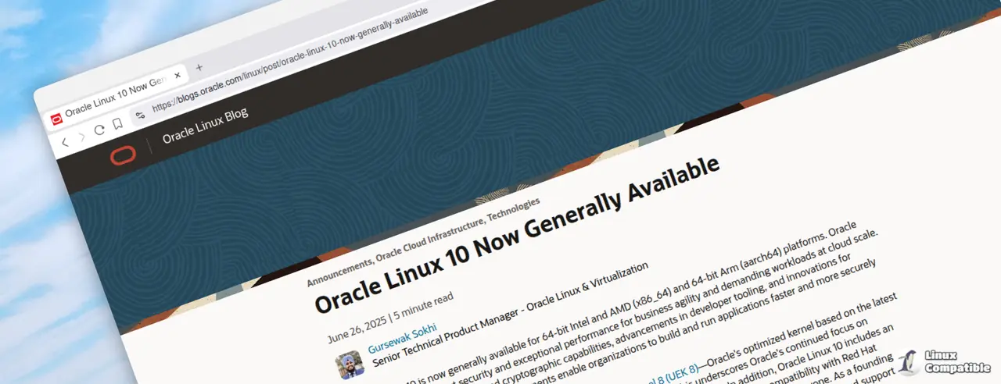
Task: Open a new tab with the plus icon
Action: [x=199, y=68]
